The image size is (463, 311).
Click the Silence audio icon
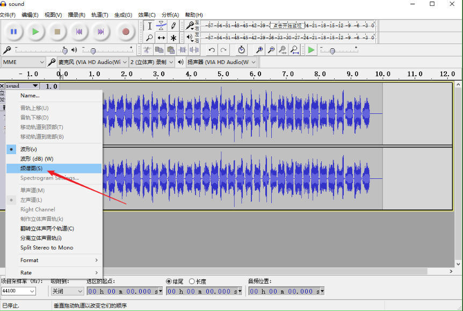coord(194,50)
